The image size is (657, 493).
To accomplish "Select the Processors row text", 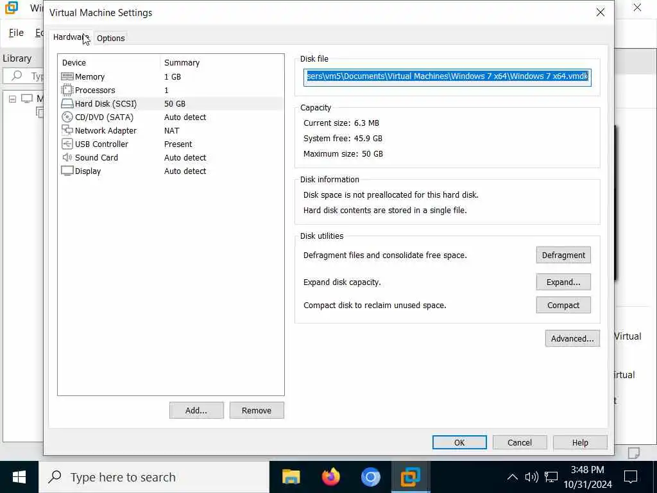I will pyautogui.click(x=95, y=90).
